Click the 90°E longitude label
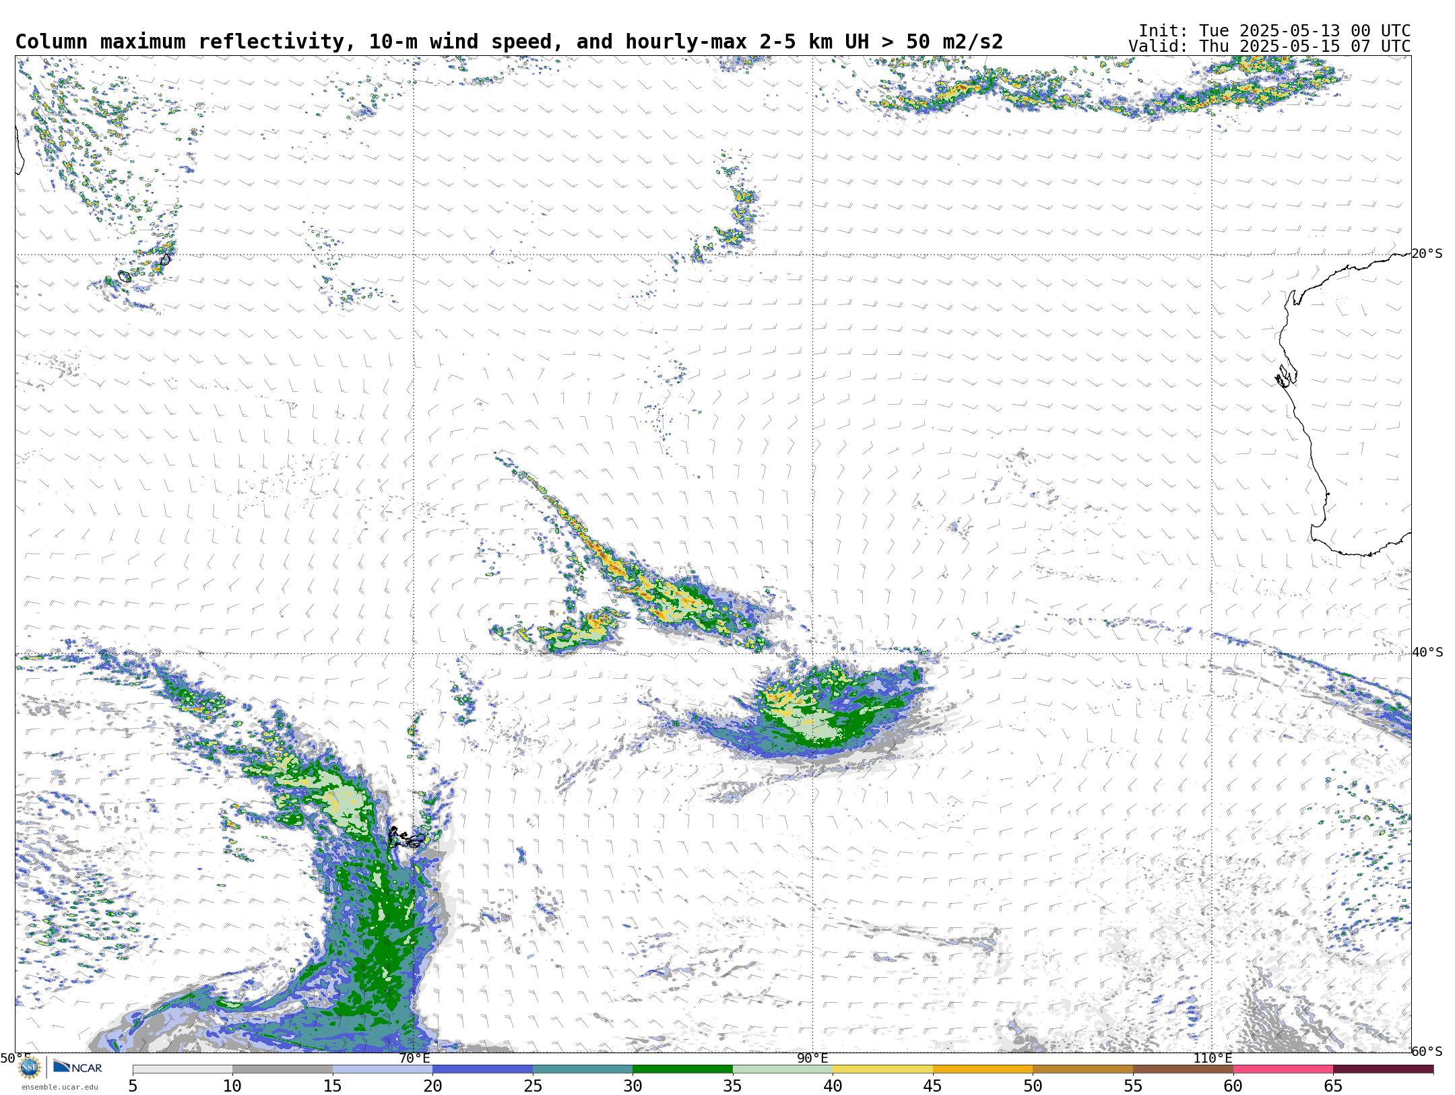 [x=812, y=1059]
